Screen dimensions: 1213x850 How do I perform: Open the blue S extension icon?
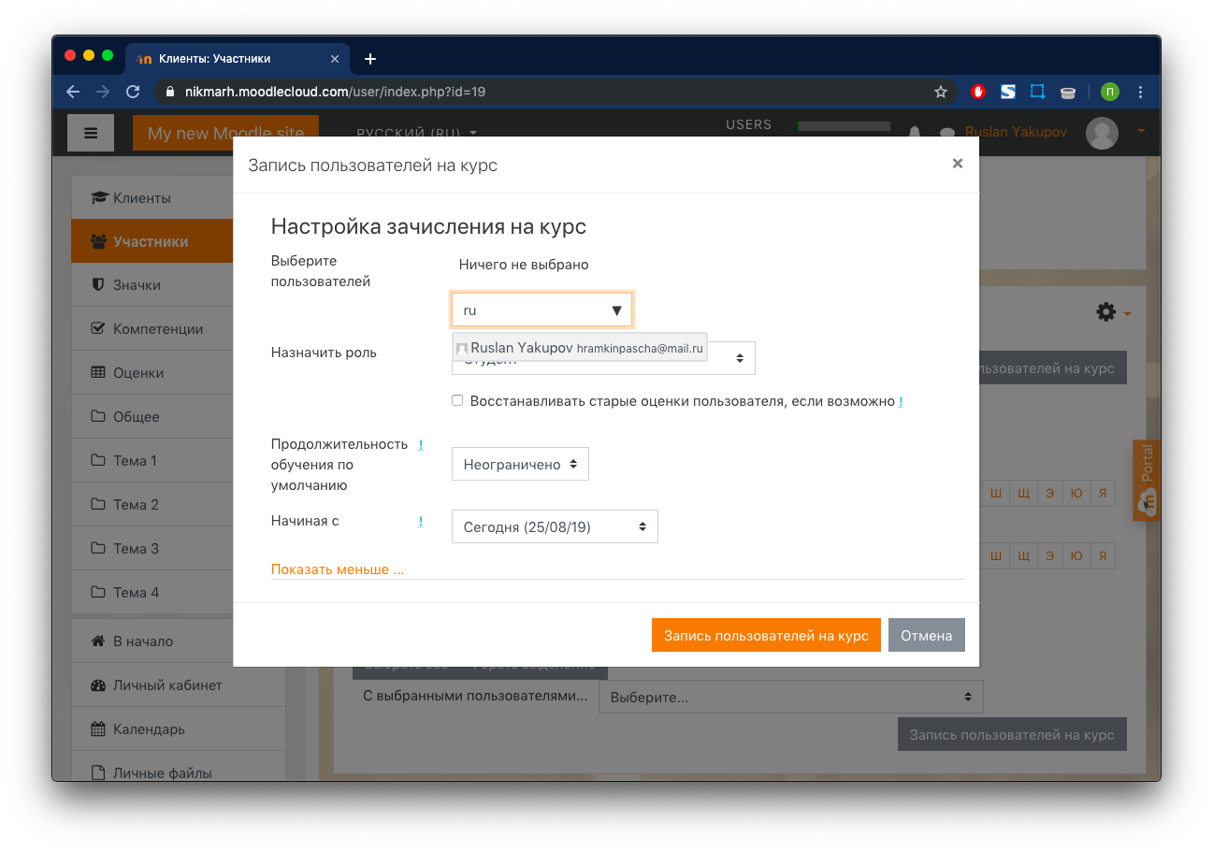[1008, 92]
